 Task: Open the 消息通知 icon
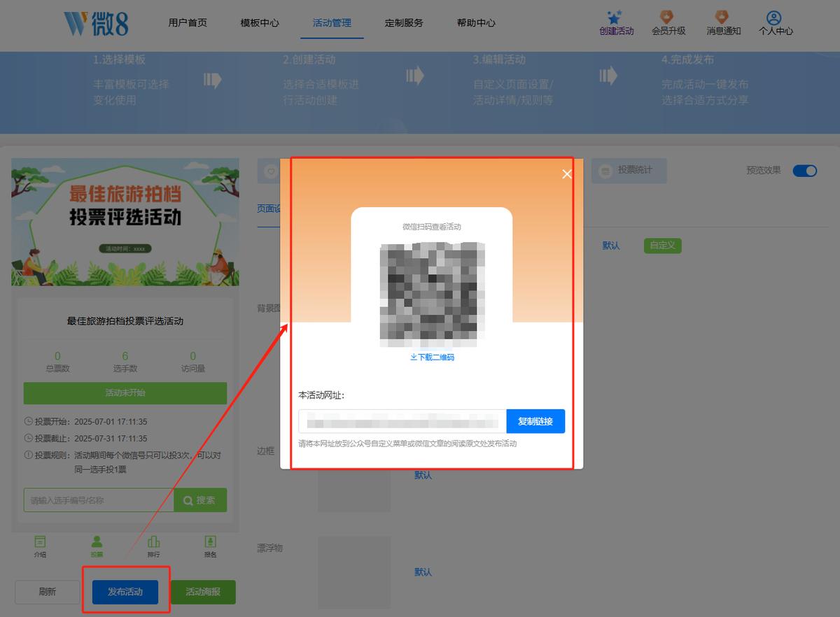pyautogui.click(x=722, y=17)
